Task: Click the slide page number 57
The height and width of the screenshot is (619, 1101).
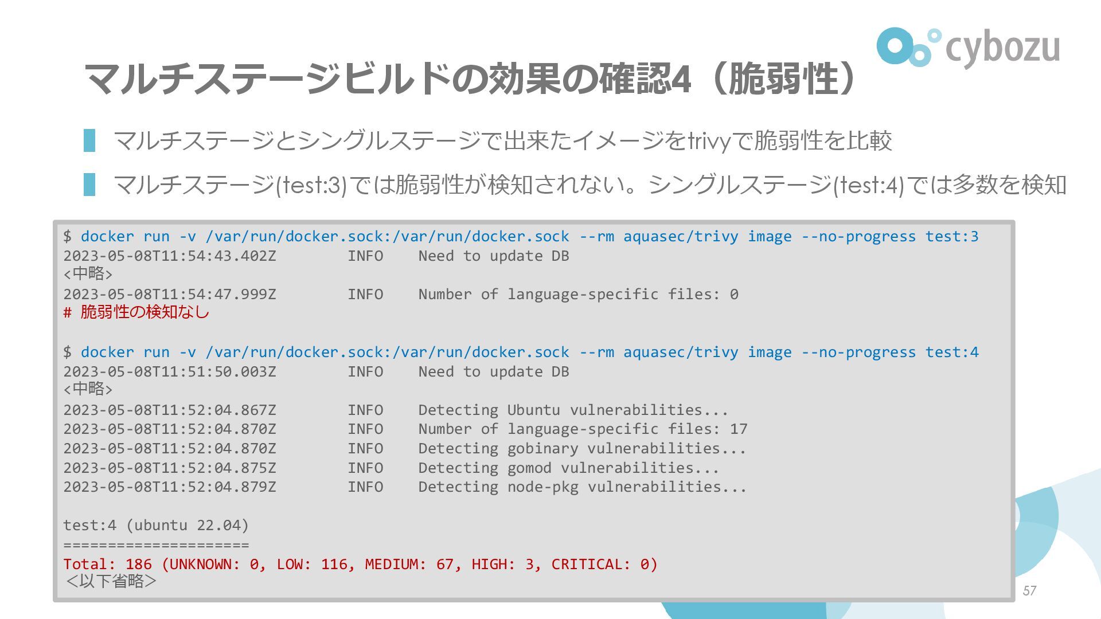Action: pos(1029,591)
